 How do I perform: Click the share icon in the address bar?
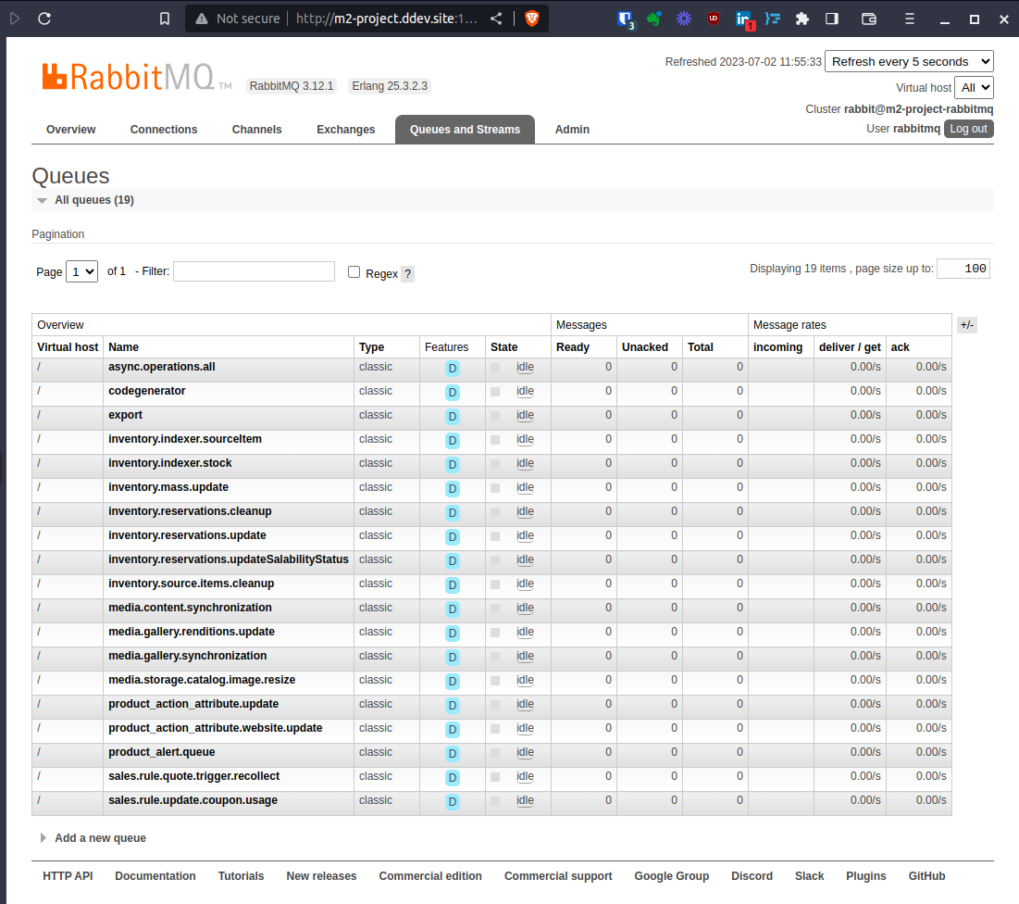tap(496, 19)
